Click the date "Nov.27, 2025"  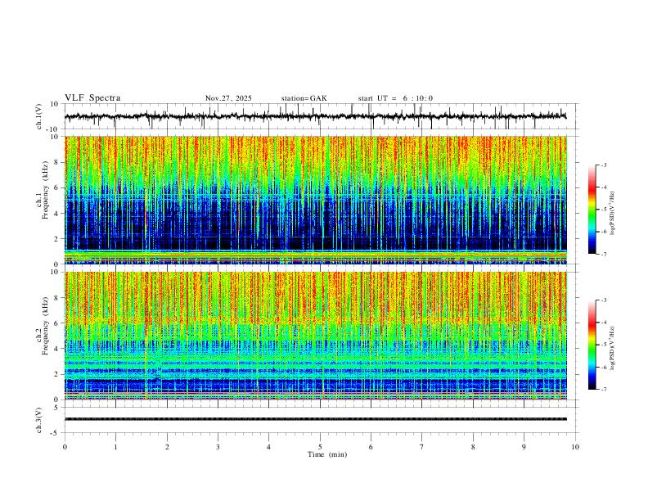click(228, 98)
